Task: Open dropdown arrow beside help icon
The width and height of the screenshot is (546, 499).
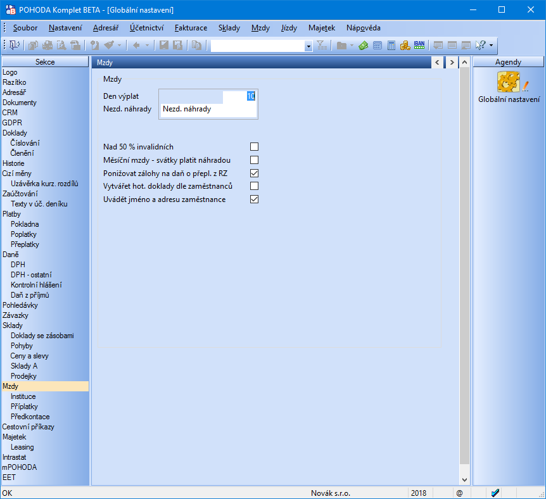Action: click(x=491, y=45)
